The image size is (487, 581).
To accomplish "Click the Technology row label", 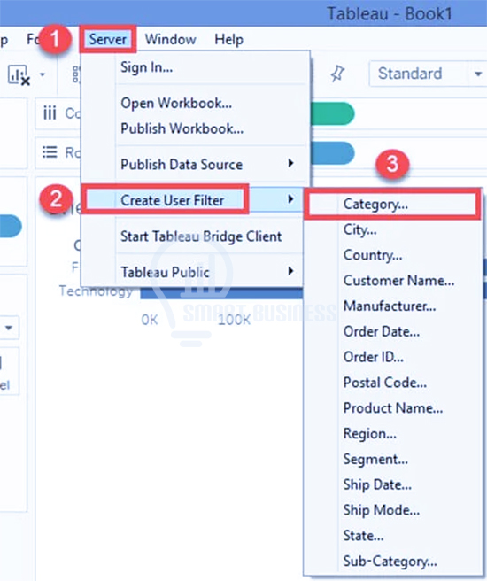I will pos(96,291).
